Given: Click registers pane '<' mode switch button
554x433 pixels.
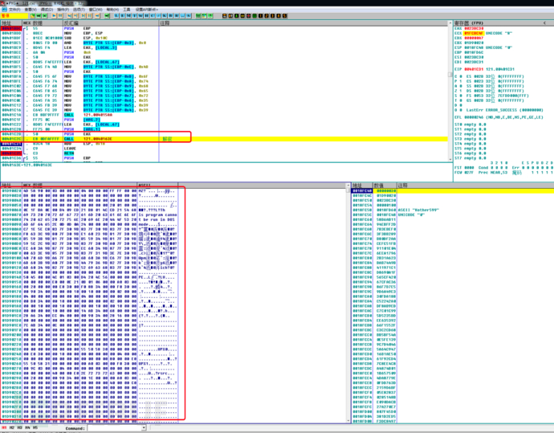Looking at the screenshot, I should tap(544, 23).
